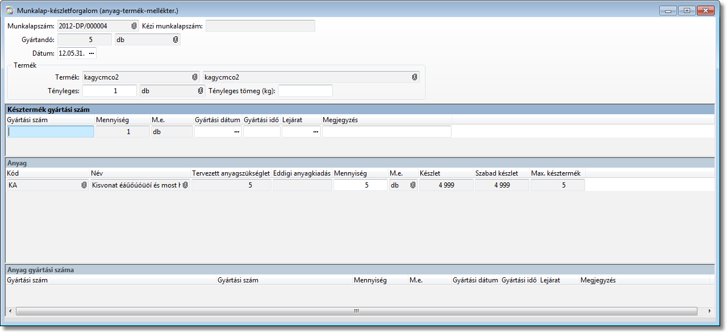Click the Gyártandó quantity field
The height and width of the screenshot is (333, 727).
coord(85,40)
